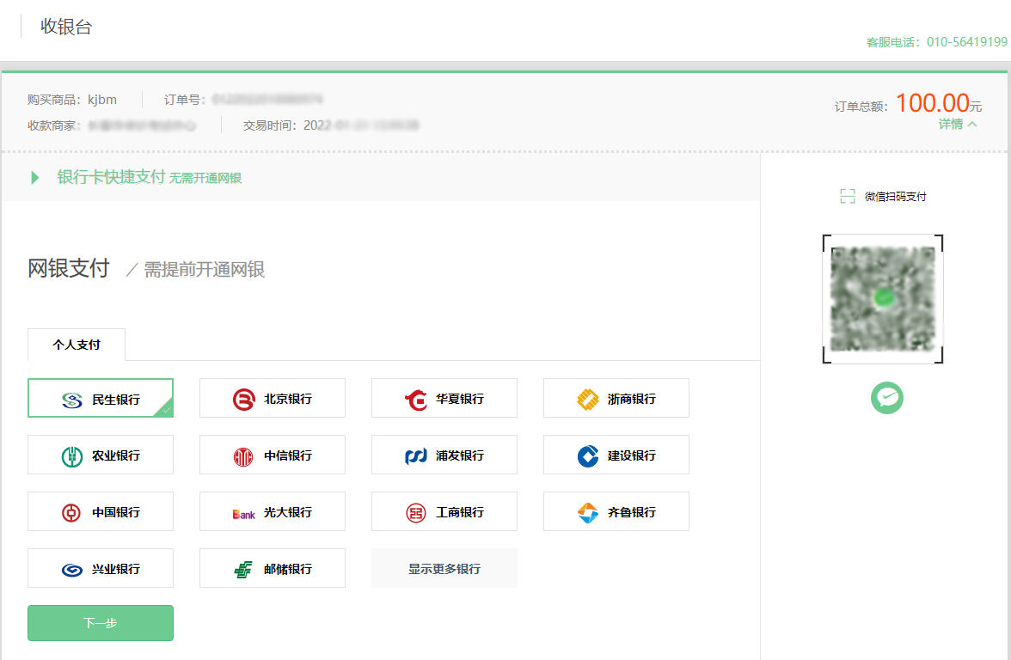Expand the 银行卡快捷支付 section

point(138,177)
